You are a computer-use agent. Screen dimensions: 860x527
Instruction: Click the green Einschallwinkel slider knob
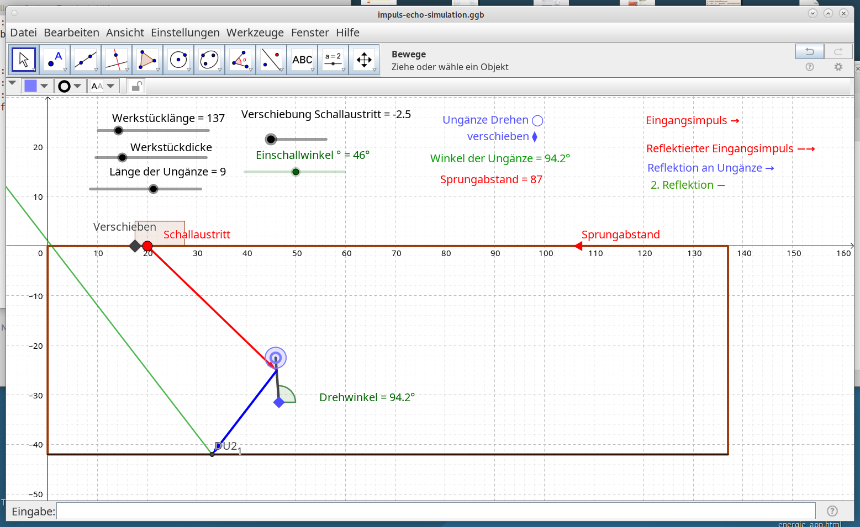(296, 172)
